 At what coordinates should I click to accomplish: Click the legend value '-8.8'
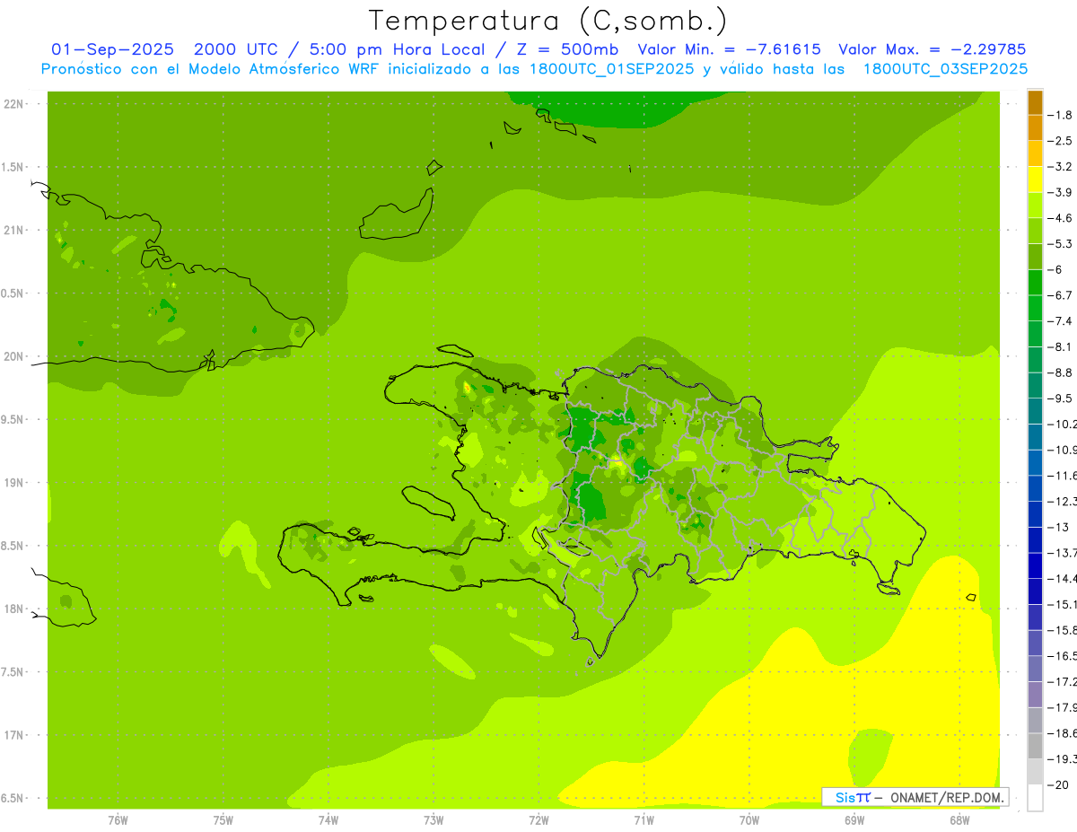(x=1059, y=372)
